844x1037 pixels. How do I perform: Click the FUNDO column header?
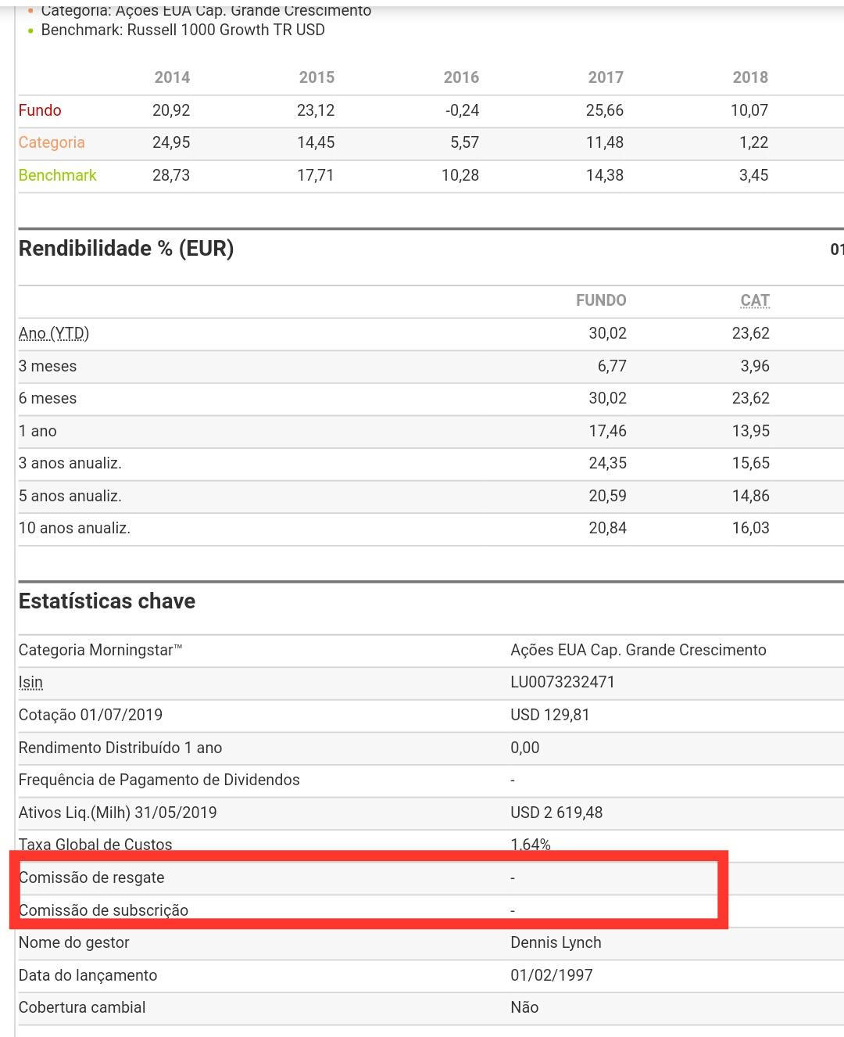(600, 300)
